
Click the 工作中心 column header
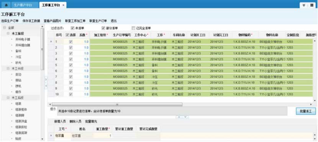(x=141, y=35)
